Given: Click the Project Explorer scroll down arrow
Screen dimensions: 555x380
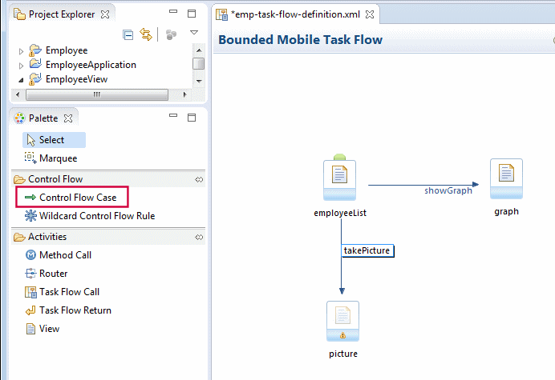Looking at the screenshot, I should 199,82.
